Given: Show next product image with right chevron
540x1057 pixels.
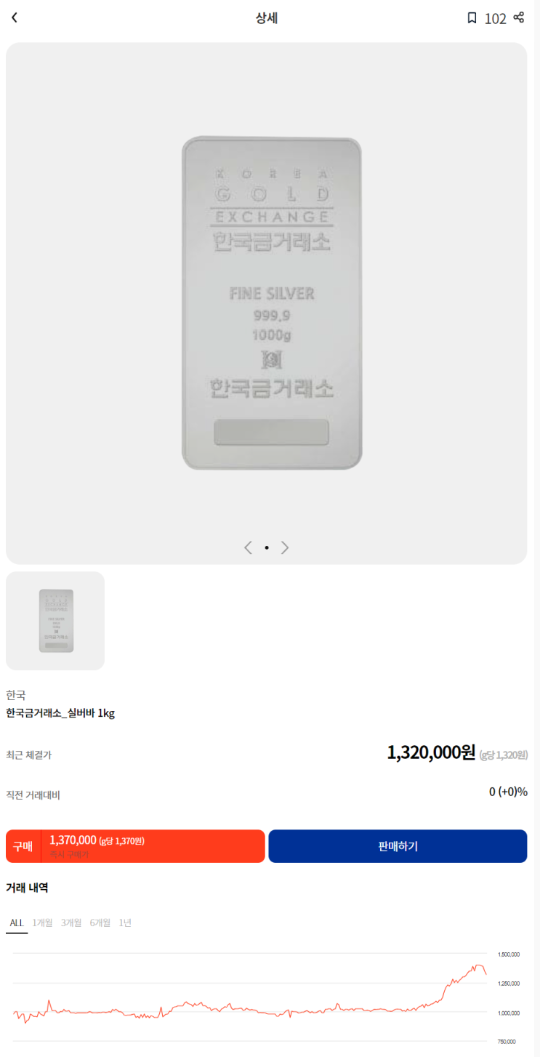Looking at the screenshot, I should 285,547.
